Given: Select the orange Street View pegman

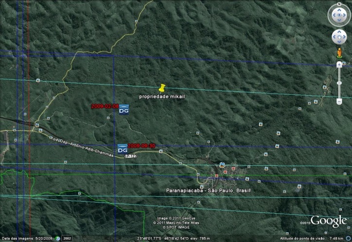Looking at the screenshot, I should (x=339, y=53).
